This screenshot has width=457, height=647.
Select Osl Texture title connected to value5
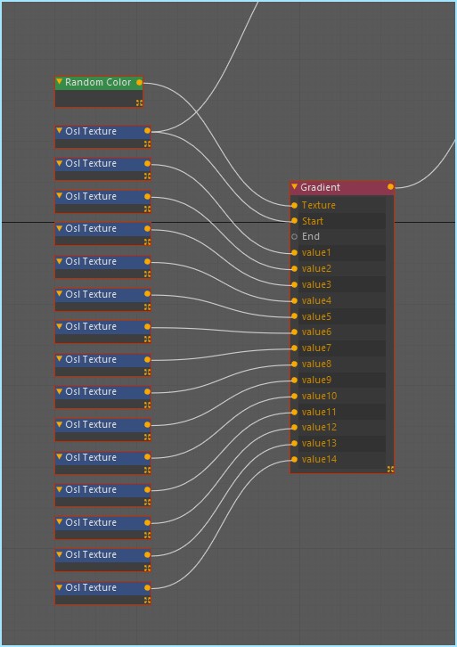point(91,294)
